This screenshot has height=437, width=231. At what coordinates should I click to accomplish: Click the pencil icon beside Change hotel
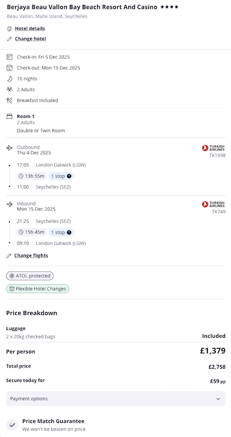click(10, 39)
